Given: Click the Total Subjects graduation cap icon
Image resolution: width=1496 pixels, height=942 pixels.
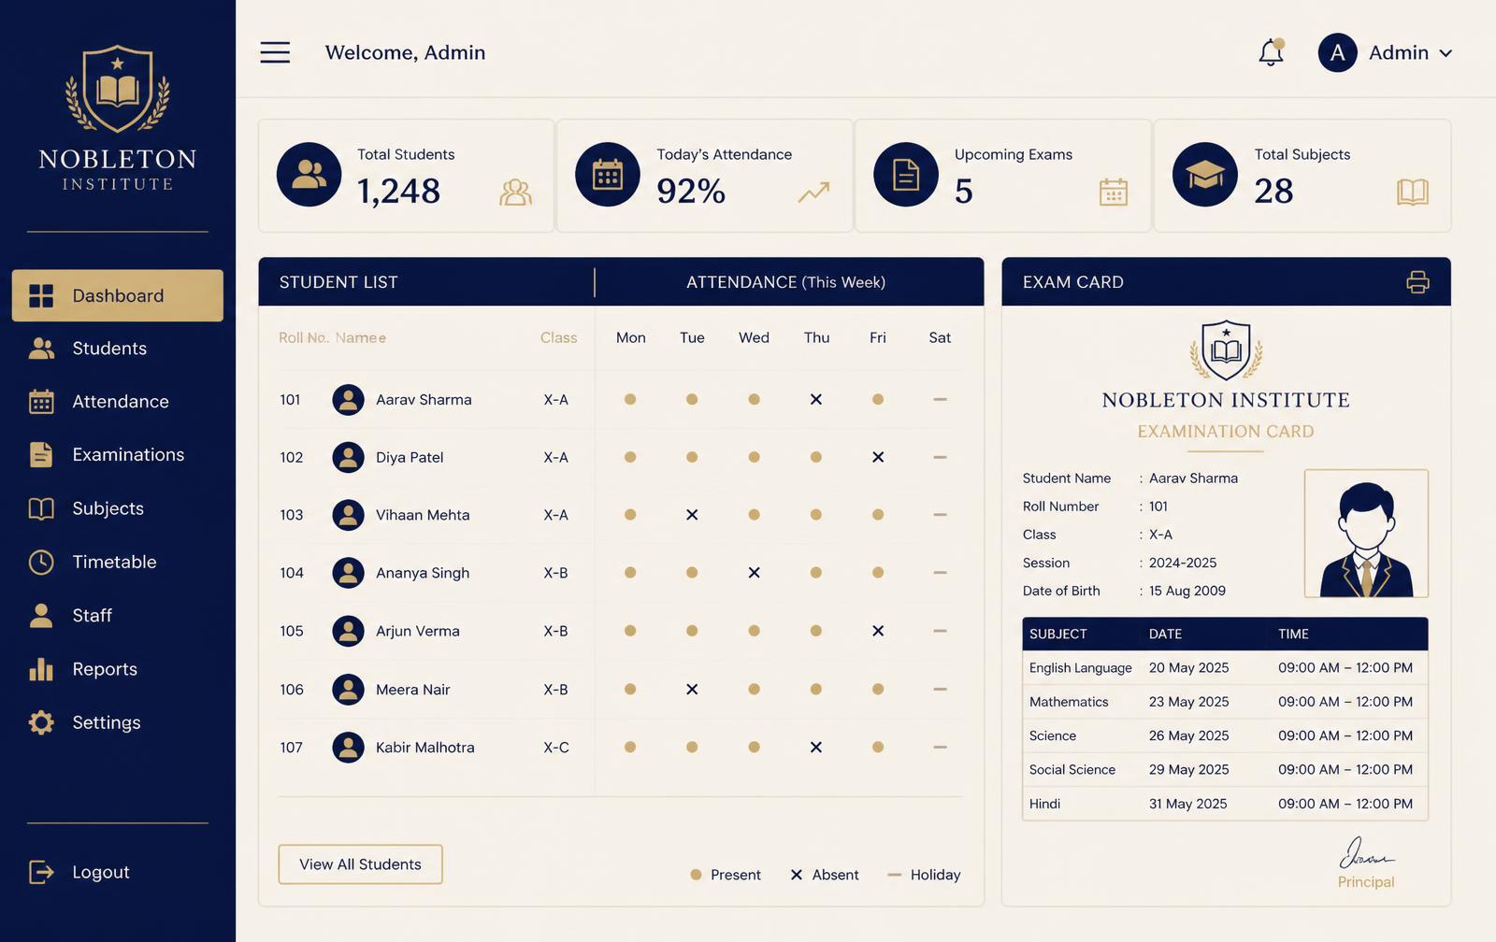Looking at the screenshot, I should pos(1205,175).
